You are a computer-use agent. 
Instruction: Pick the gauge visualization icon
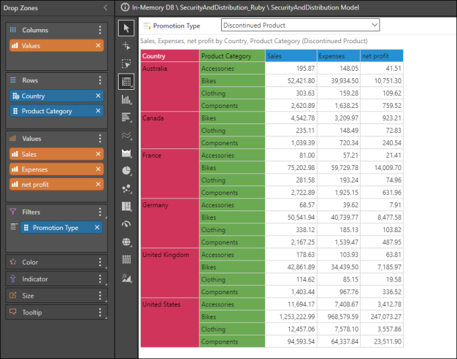(x=126, y=224)
